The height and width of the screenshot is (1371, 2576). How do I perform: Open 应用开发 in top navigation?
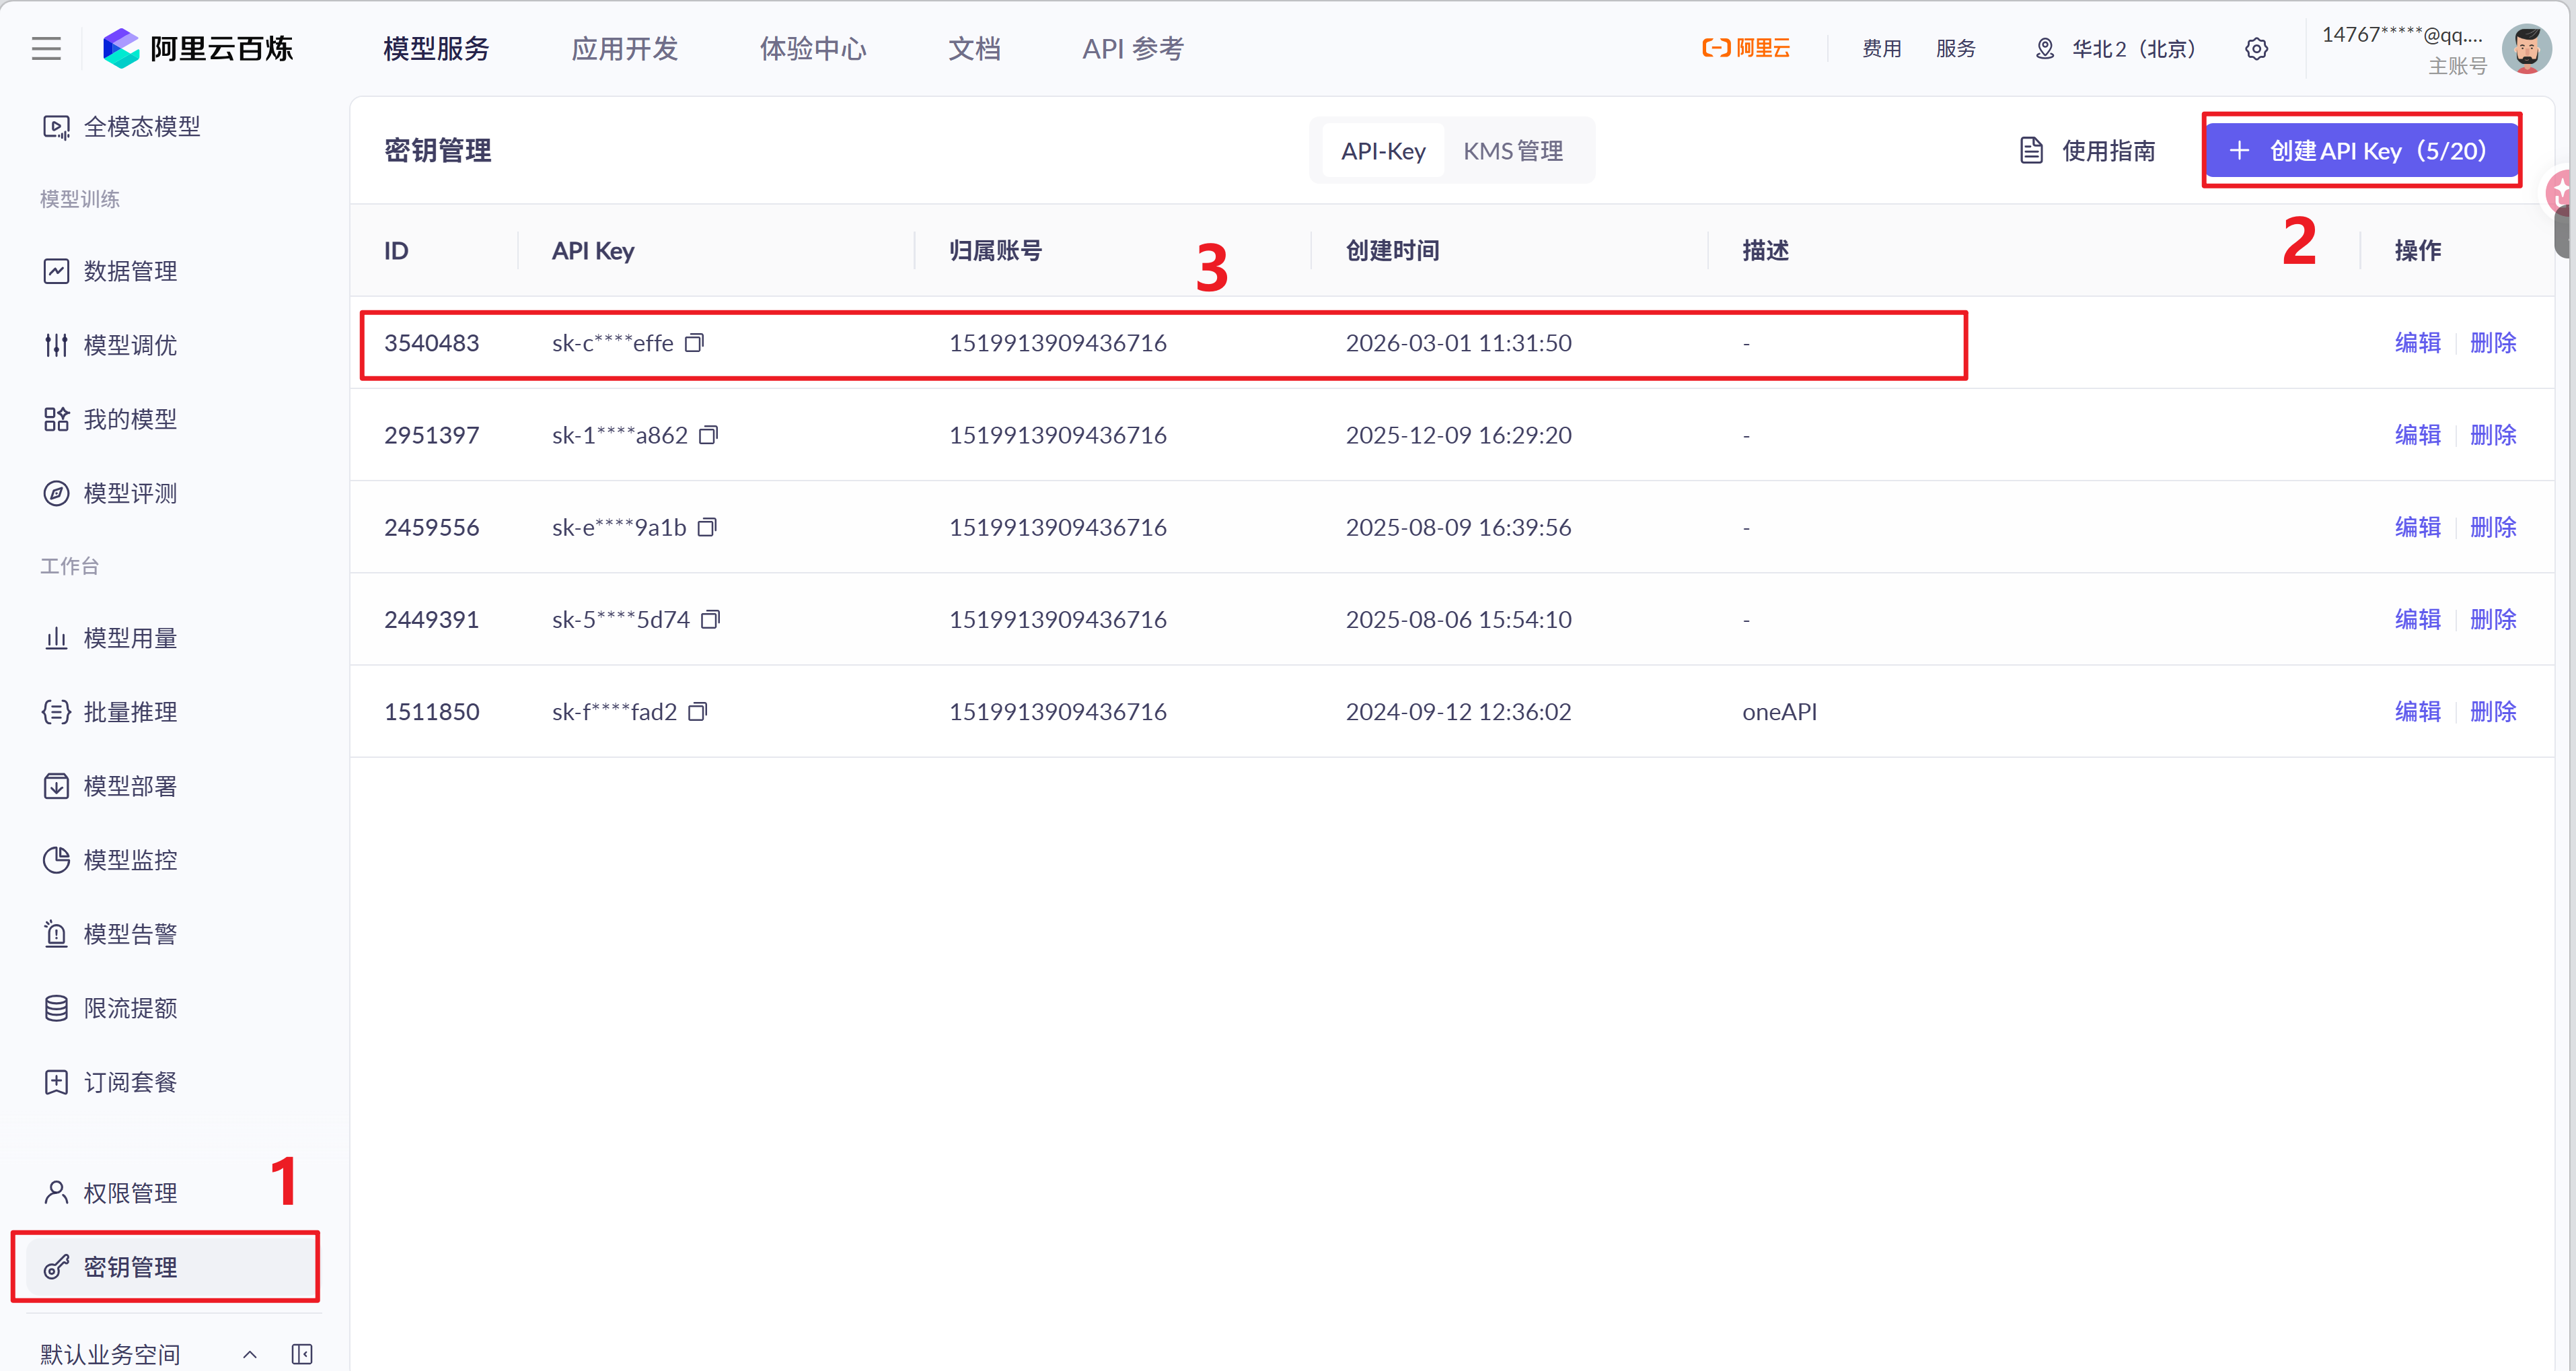click(x=624, y=48)
